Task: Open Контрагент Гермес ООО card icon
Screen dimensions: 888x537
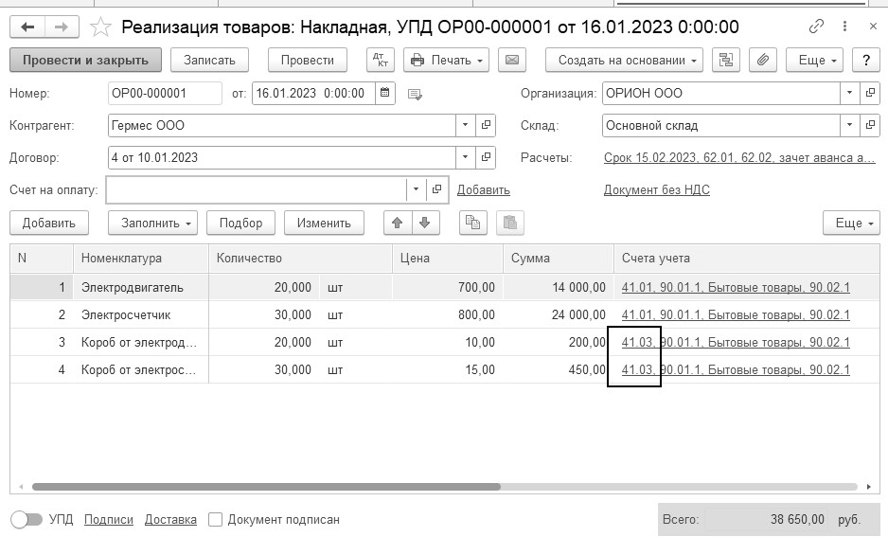Action: pos(486,125)
